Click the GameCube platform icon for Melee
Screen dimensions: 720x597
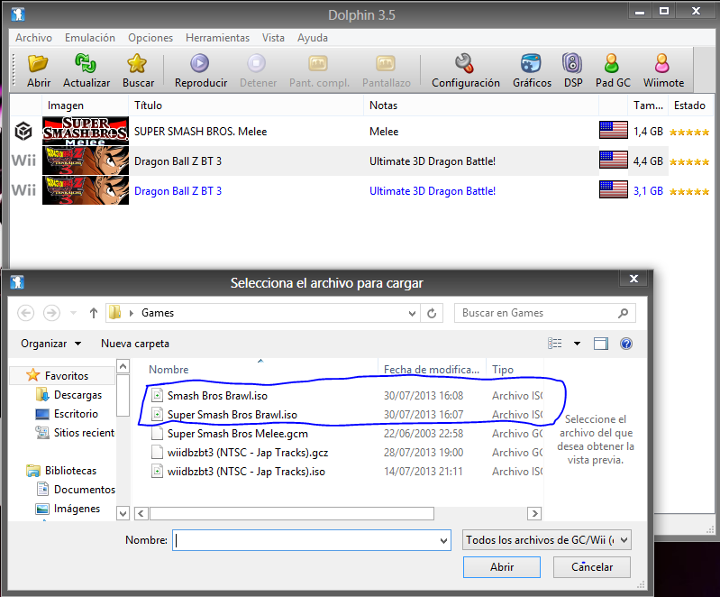tap(23, 132)
